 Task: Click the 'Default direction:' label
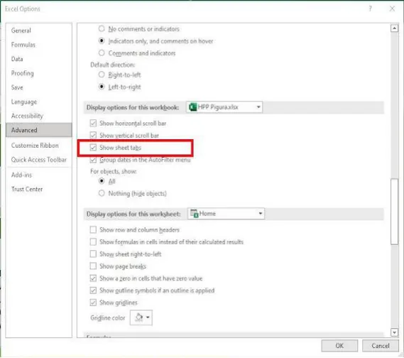point(113,65)
